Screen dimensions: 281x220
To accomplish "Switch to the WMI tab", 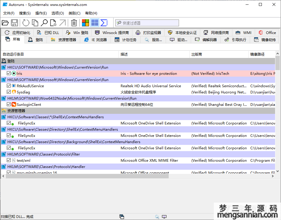I will (x=243, y=33).
